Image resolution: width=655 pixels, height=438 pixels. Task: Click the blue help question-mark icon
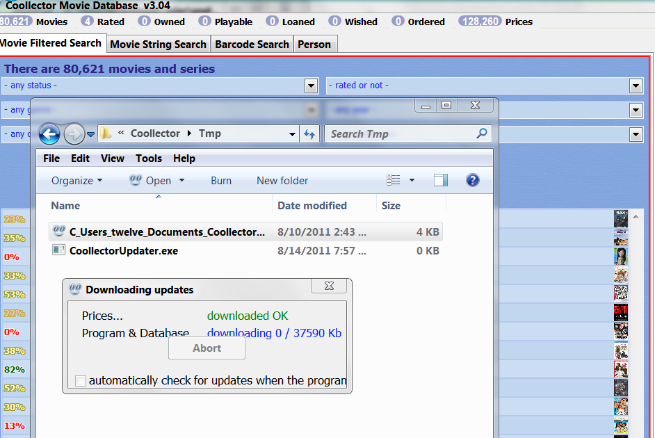pos(472,180)
